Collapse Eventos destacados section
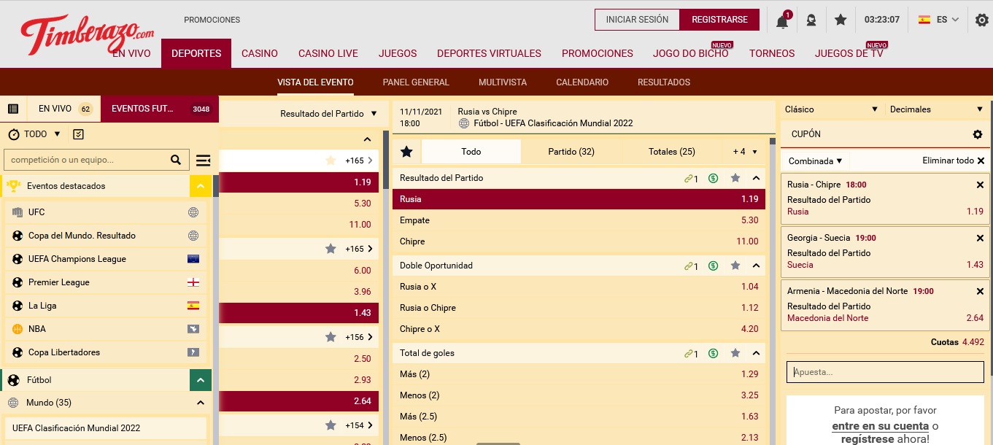Viewport: 993px width, 445px height. (x=201, y=186)
